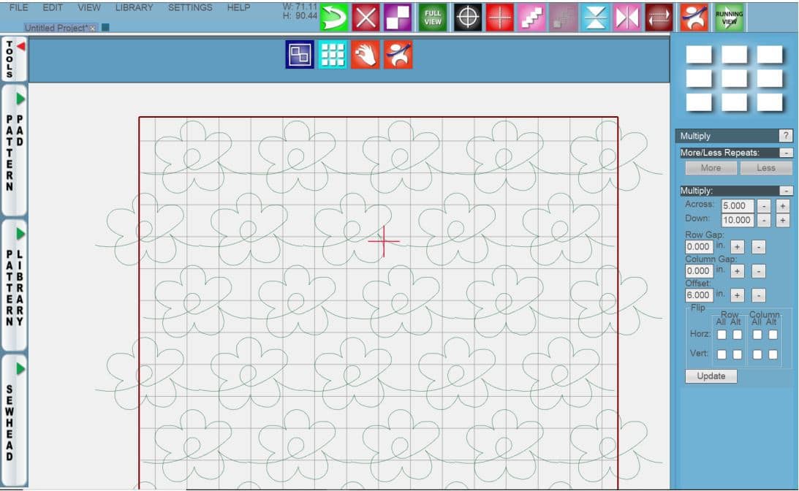Viewport: 799px width, 491px height.
Task: Collapse the More/Less Repeats section
Action: click(786, 153)
